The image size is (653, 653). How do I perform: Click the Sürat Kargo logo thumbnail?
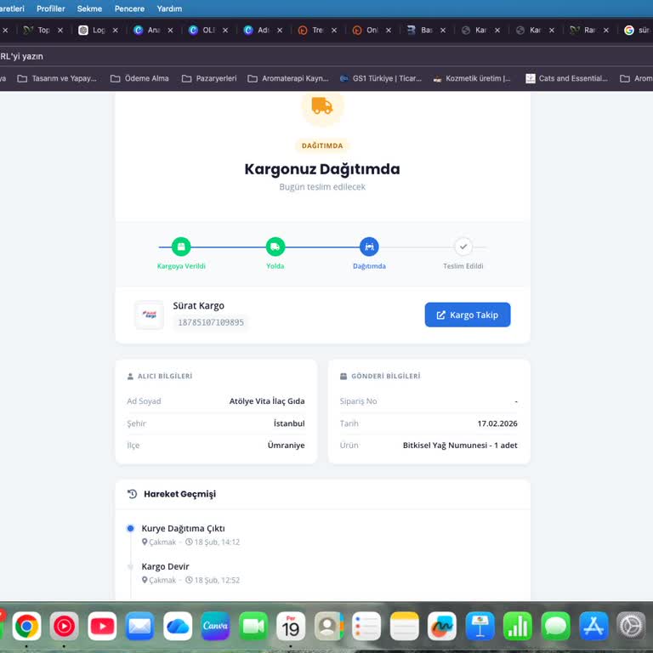[x=149, y=315]
